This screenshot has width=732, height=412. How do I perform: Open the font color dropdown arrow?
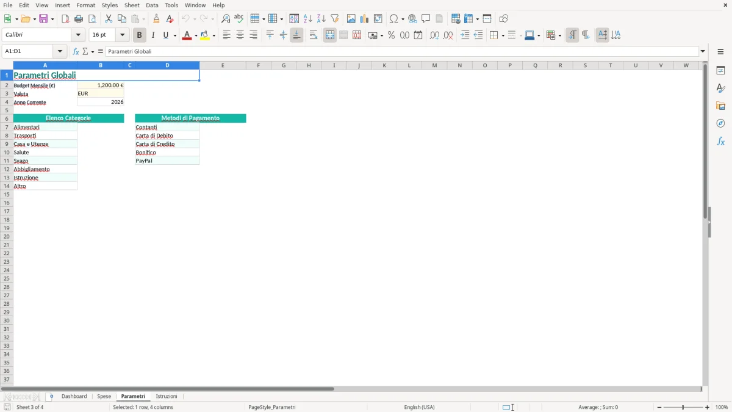pos(195,35)
